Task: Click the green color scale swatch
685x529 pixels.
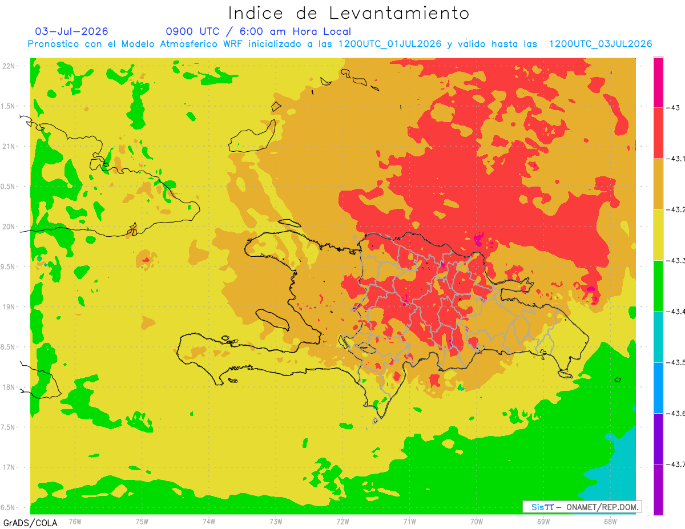Action: (x=658, y=285)
